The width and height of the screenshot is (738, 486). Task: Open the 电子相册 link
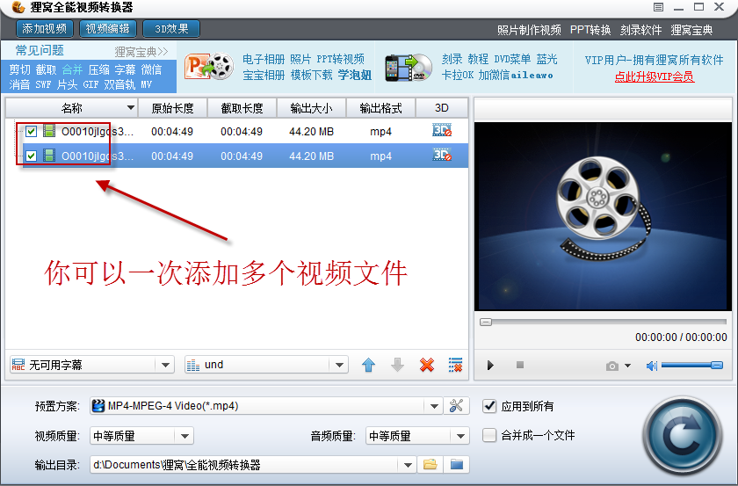pyautogui.click(x=264, y=60)
